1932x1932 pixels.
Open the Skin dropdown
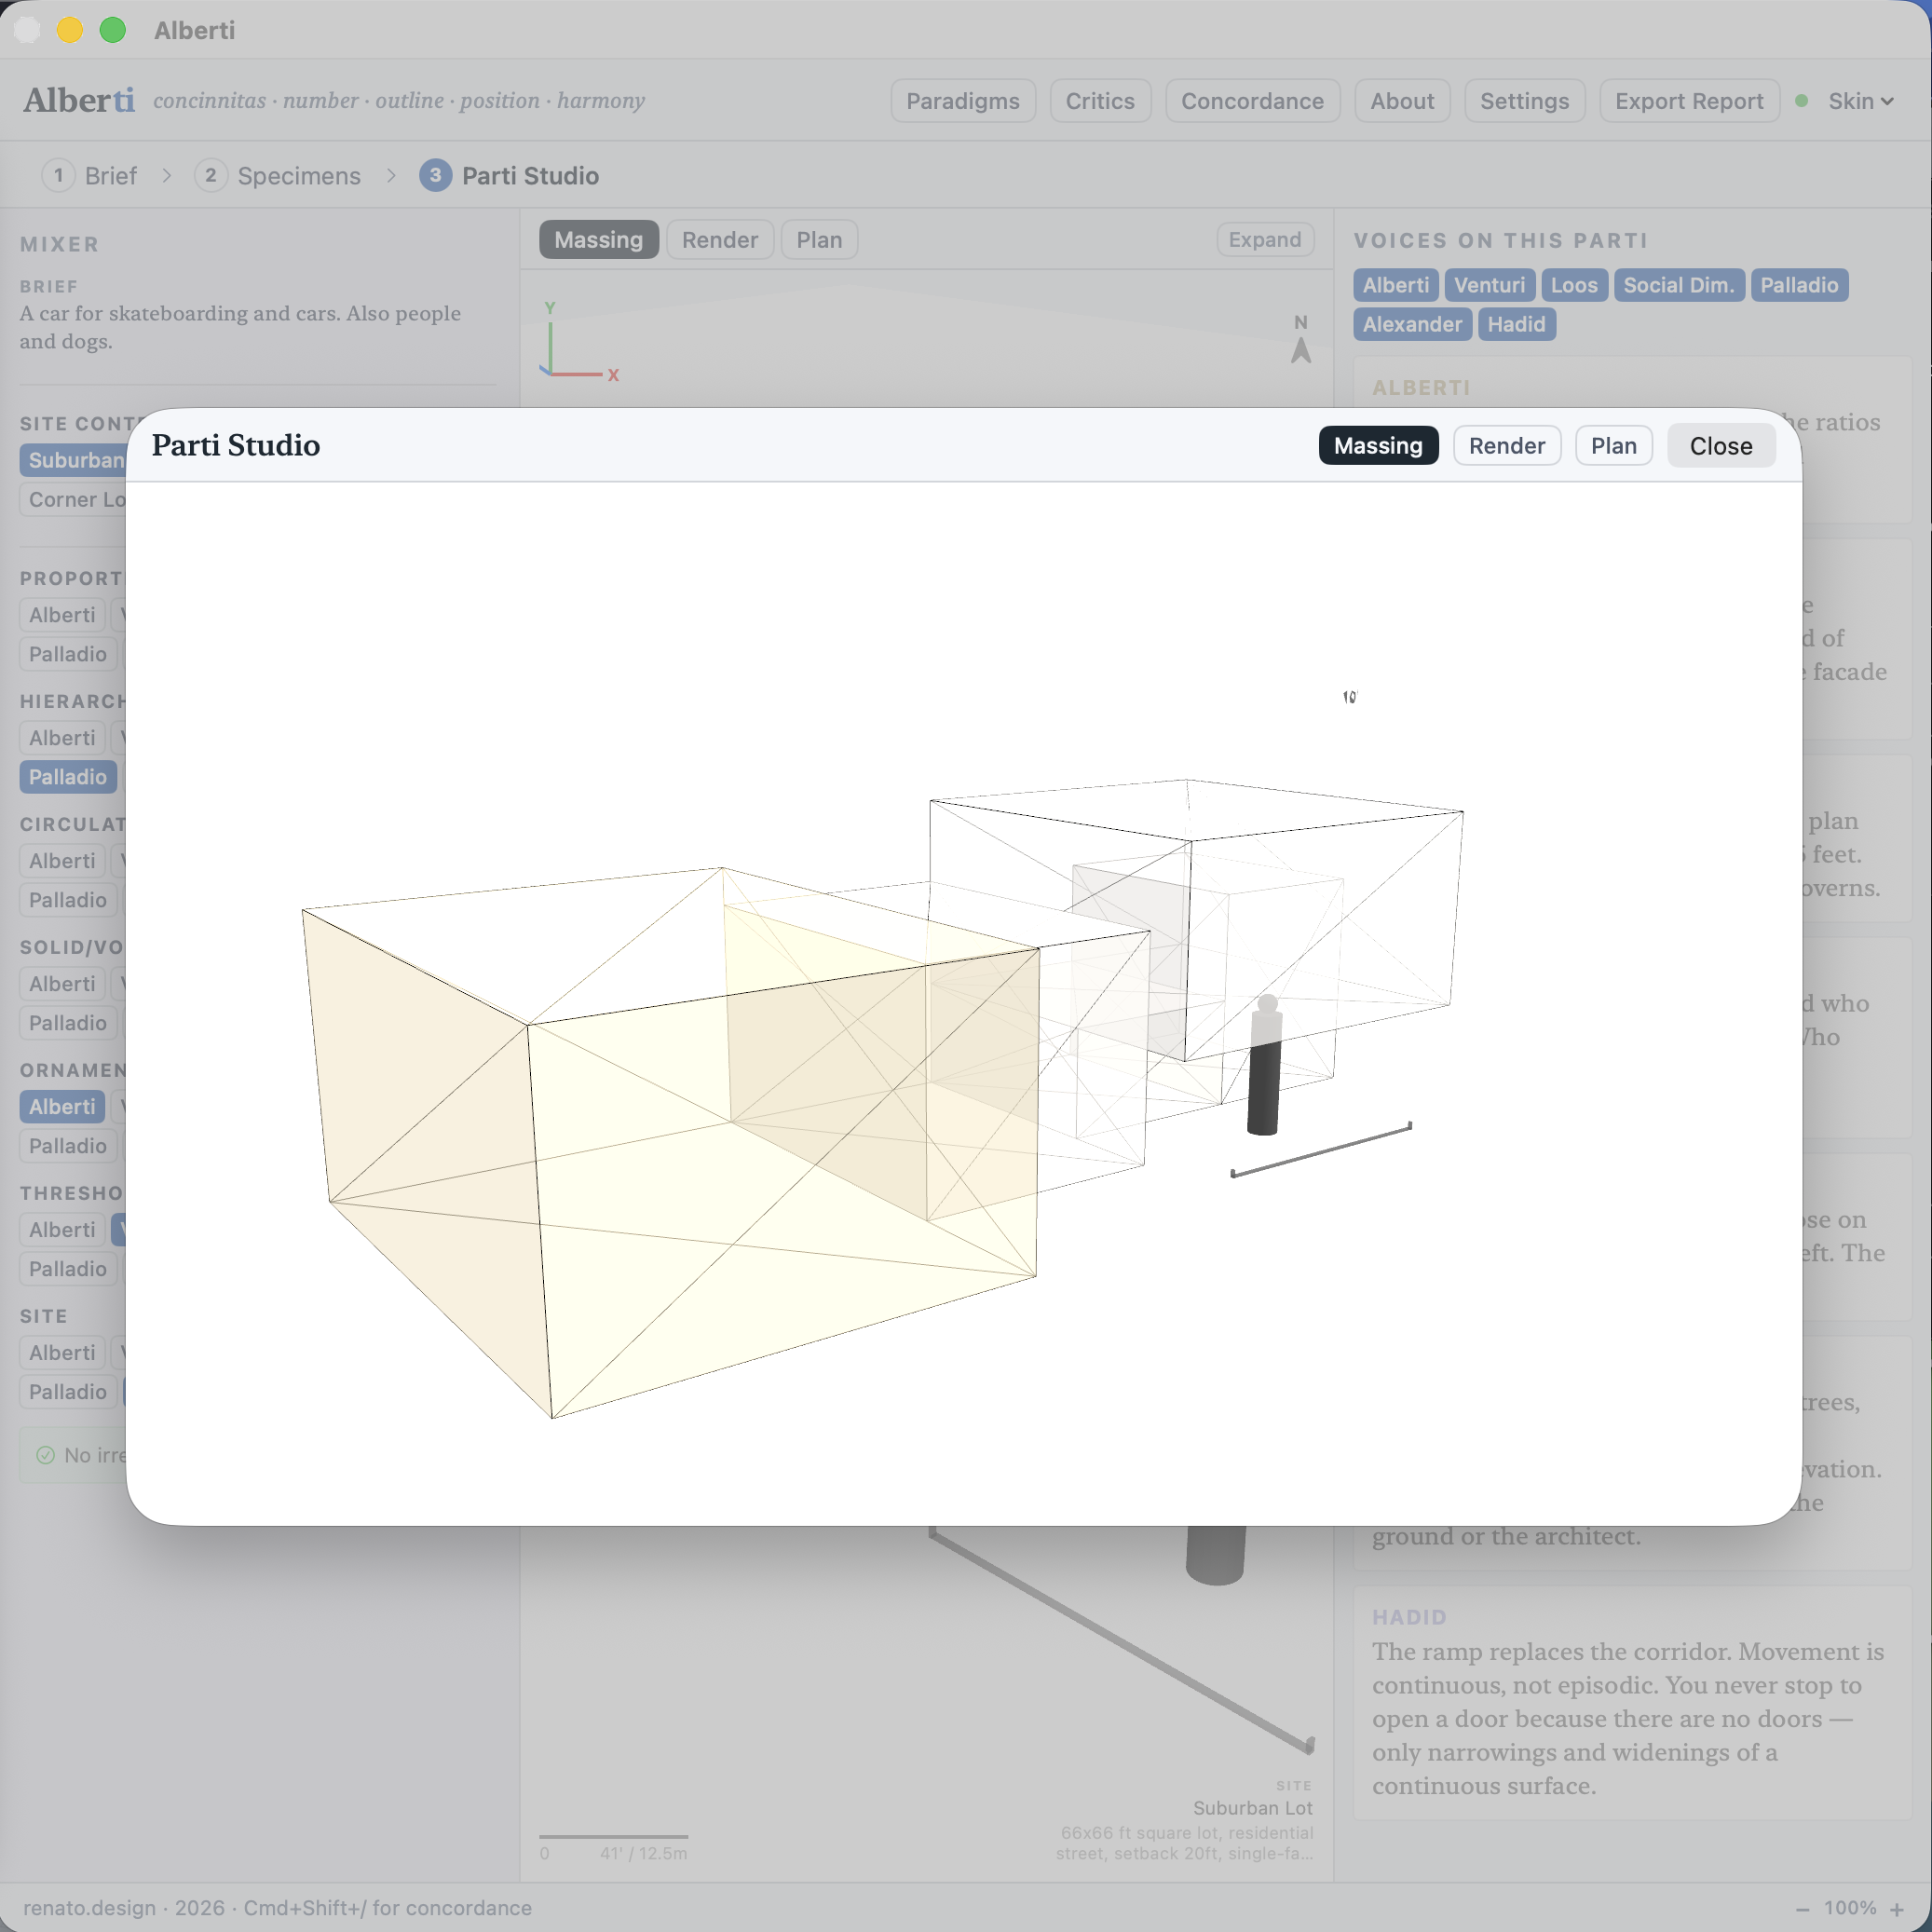[1860, 101]
